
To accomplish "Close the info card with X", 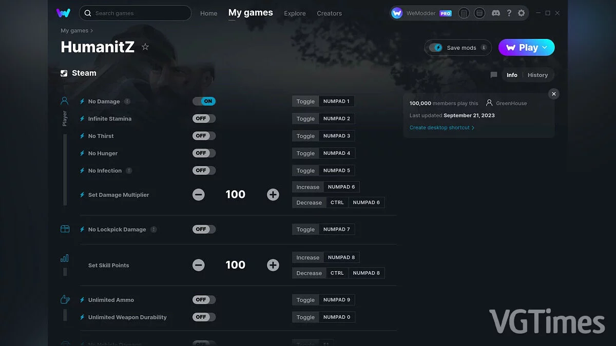I will click(553, 94).
